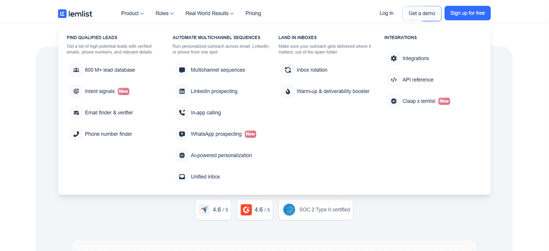Click the 600 M+ lead database people icon

click(x=76, y=70)
